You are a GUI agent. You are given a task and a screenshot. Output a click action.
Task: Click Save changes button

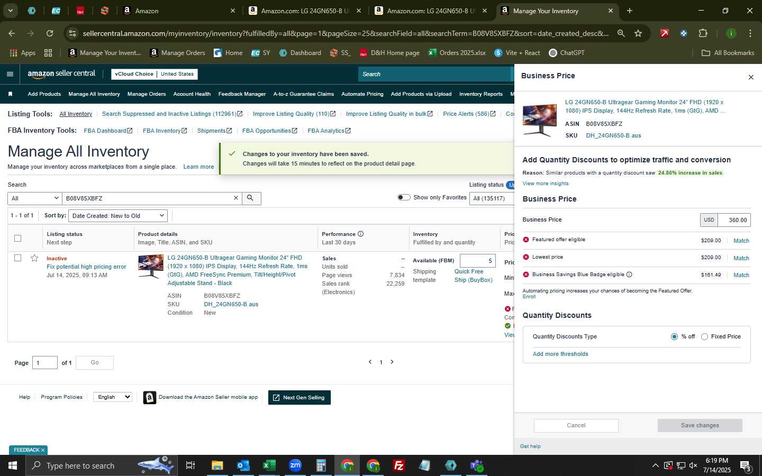pyautogui.click(x=700, y=425)
